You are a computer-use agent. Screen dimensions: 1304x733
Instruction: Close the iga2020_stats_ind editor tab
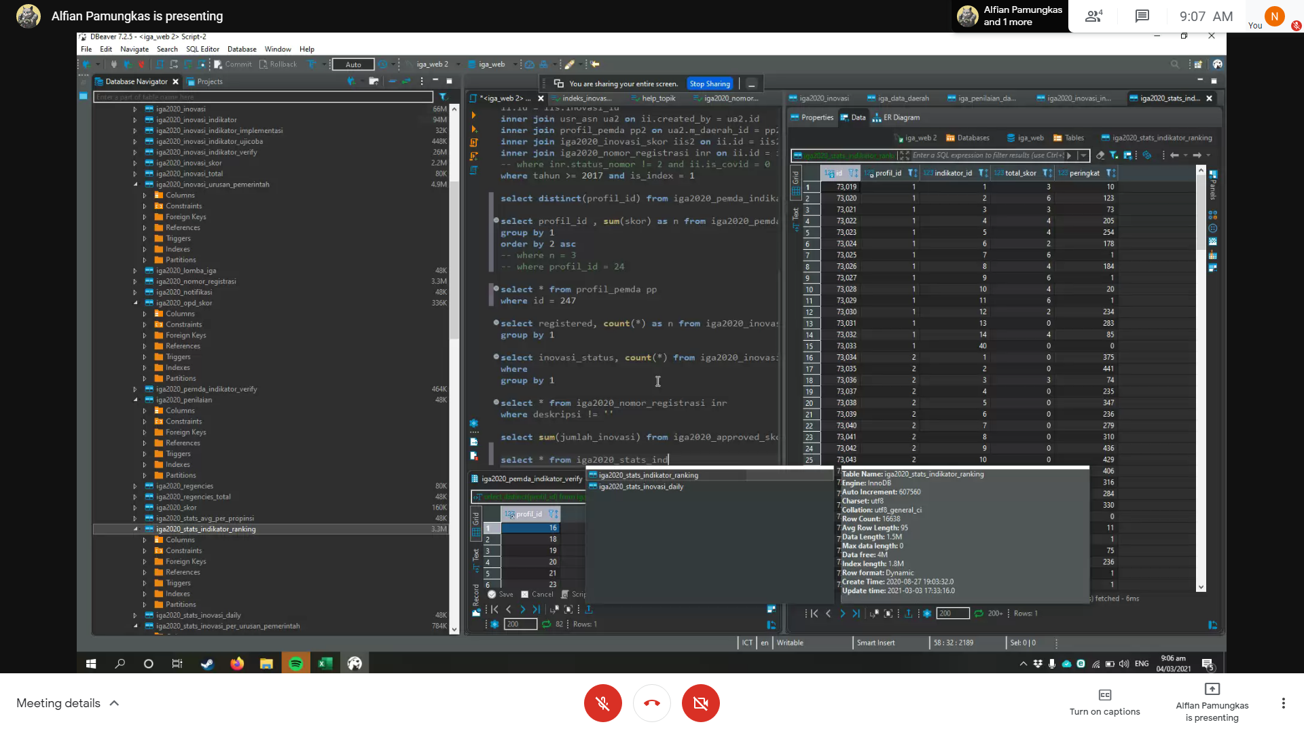(1209, 98)
